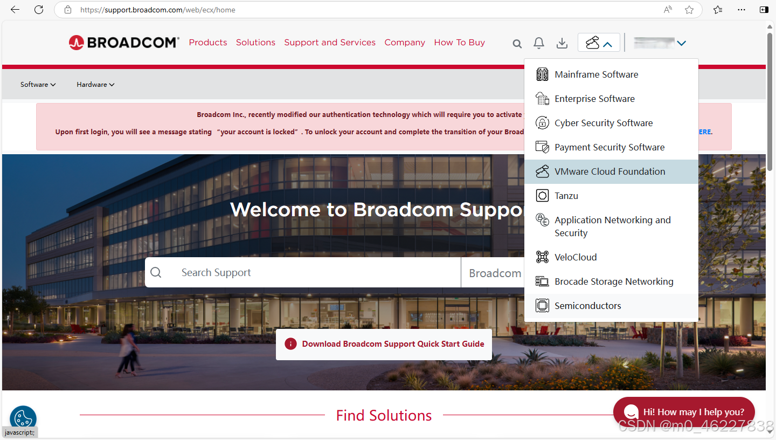This screenshot has width=776, height=440.
Task: Click the Cyber Security Software icon
Action: [x=542, y=123]
